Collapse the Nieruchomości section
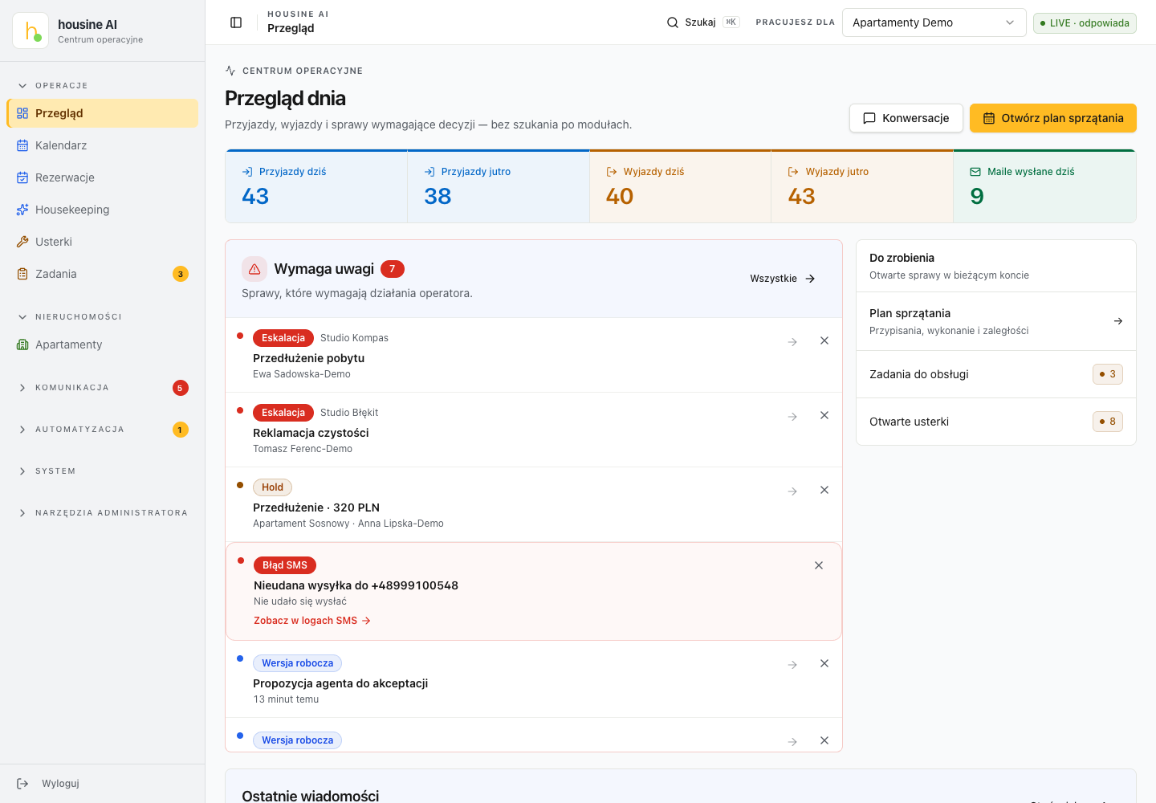The height and width of the screenshot is (803, 1156). tap(102, 317)
